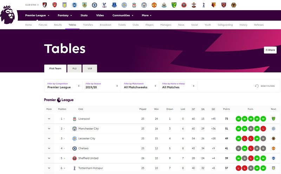Click the Arsenal crest in club sites bar
Screen dimensions: 281x174
point(54,5)
